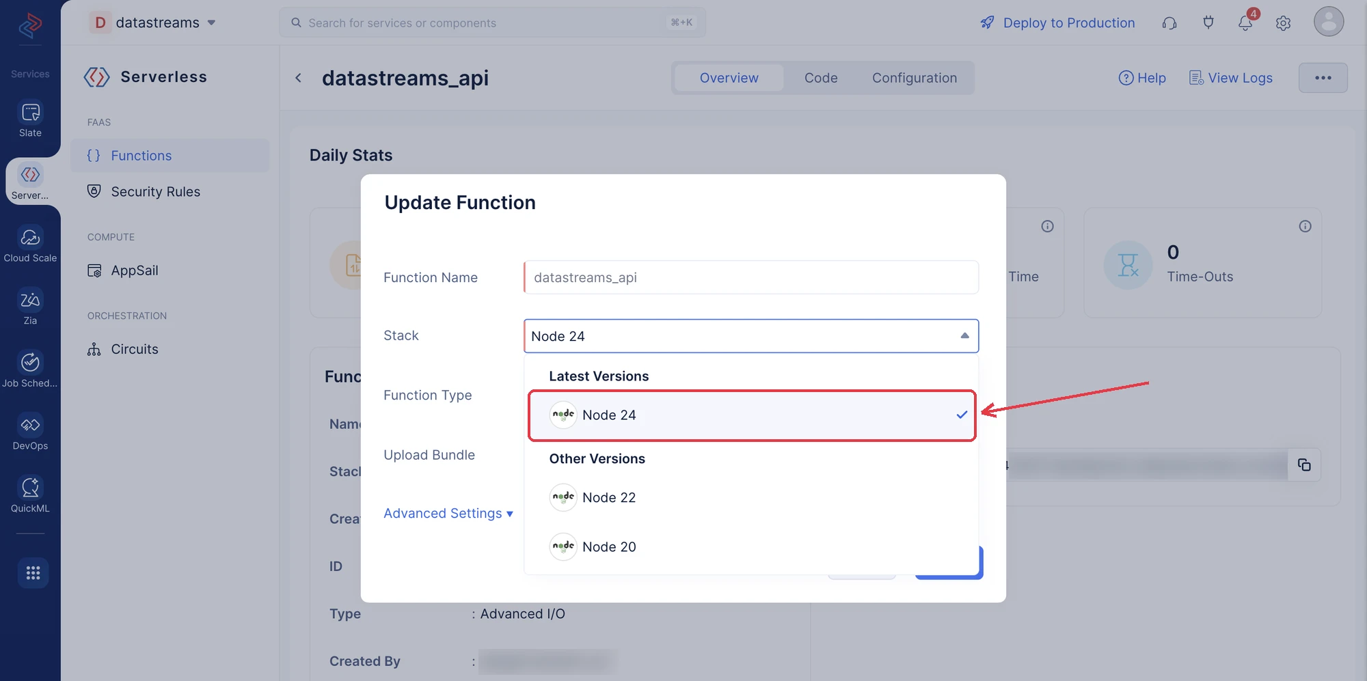Screen dimensions: 1367x681
Task: Click Deploy to Production
Action: tap(1057, 23)
